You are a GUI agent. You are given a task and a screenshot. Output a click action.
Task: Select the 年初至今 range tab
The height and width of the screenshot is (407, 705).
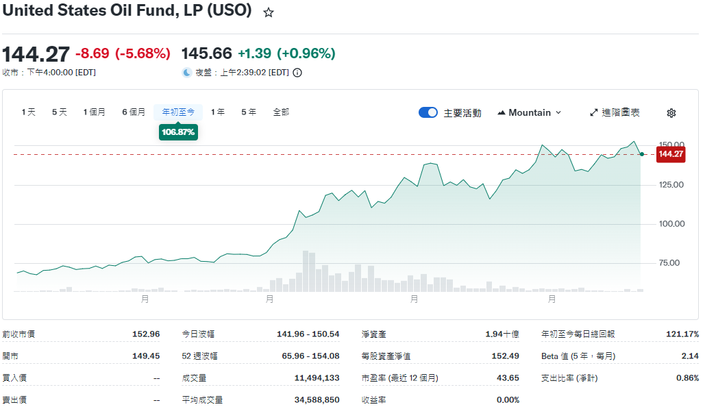point(178,112)
